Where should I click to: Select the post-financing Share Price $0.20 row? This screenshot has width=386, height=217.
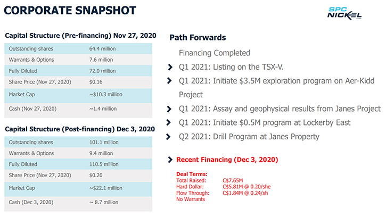[x=78, y=176]
